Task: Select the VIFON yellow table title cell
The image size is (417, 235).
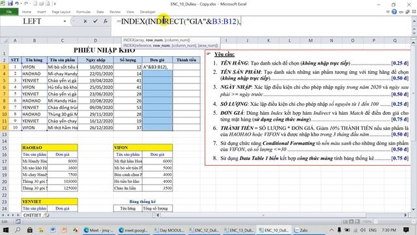Action: [x=143, y=148]
